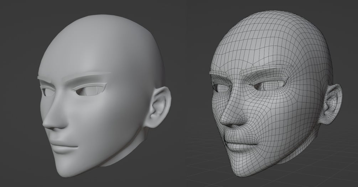Select the lips on the smooth-shaded head
Image resolution: width=358 pixels, height=187 pixels.
[x=62, y=147]
